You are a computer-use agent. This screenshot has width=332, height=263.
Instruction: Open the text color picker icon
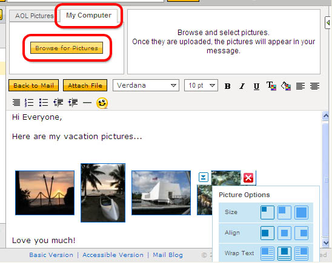[x=271, y=86]
